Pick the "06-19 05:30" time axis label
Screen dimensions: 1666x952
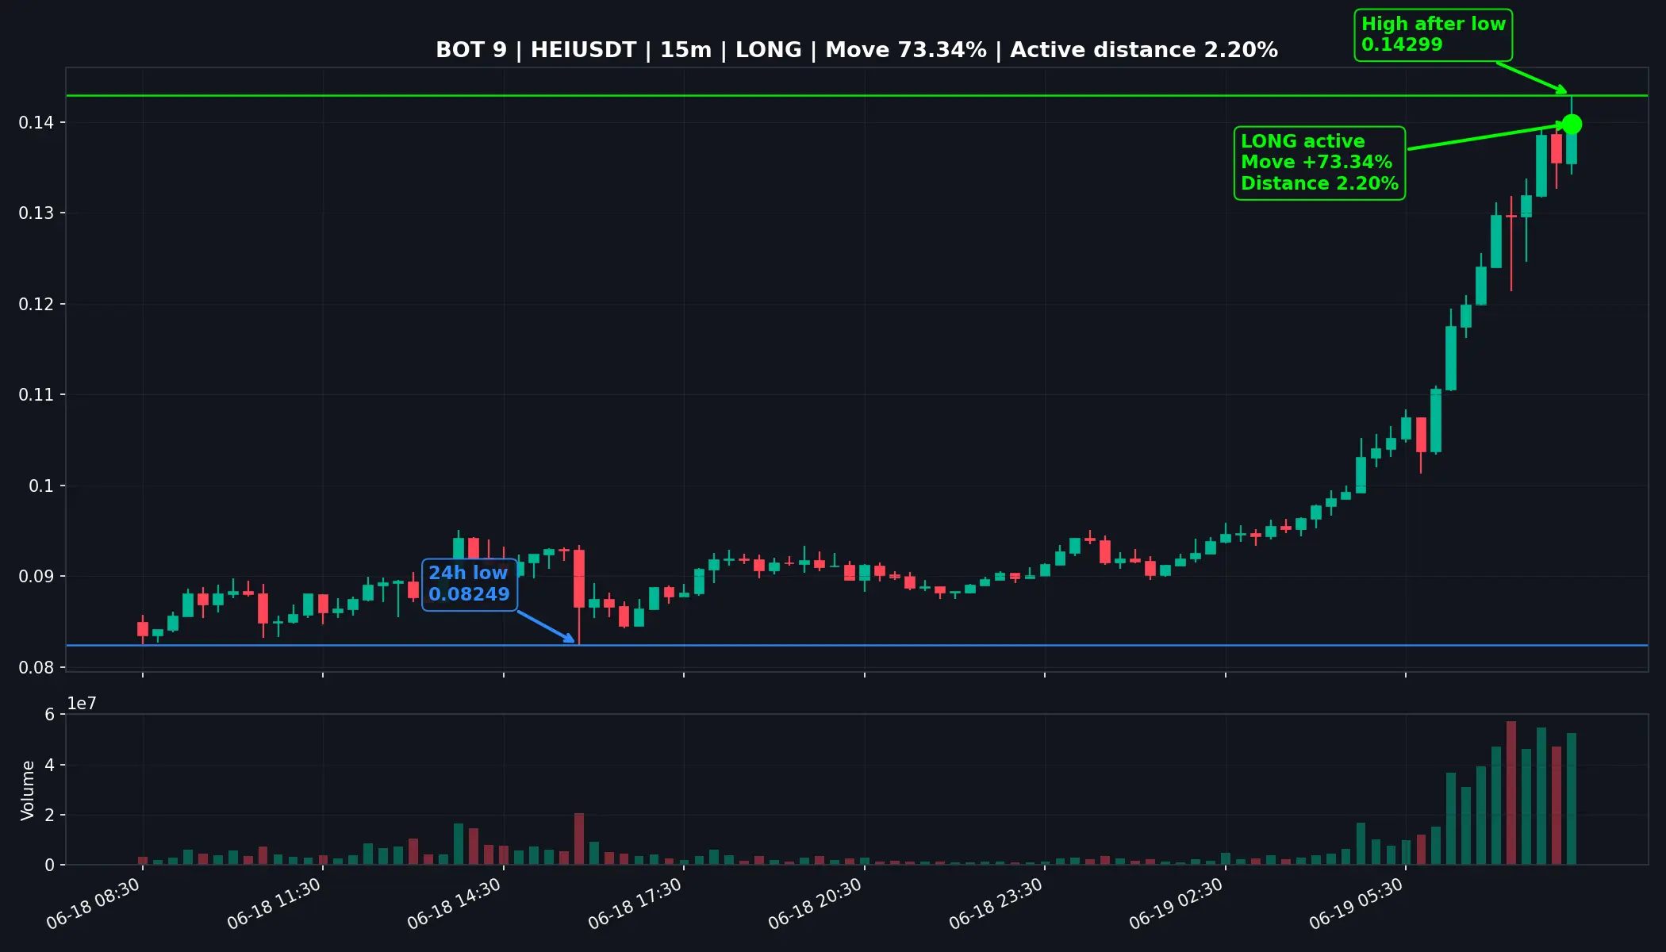[x=1357, y=904]
